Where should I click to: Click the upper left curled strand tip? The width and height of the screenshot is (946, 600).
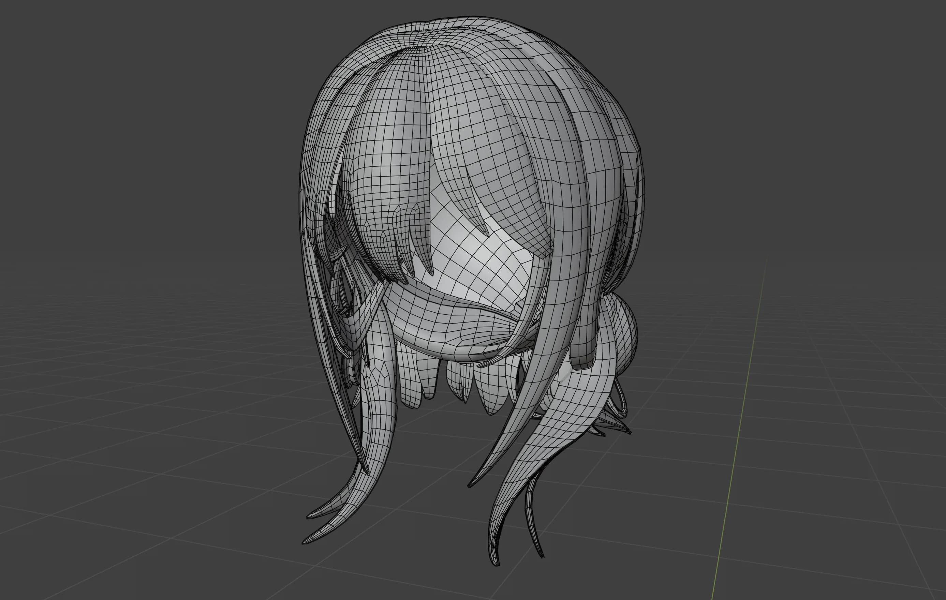point(312,514)
